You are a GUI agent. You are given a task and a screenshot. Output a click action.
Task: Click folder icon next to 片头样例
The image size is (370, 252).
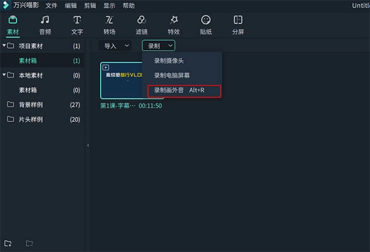pos(10,119)
